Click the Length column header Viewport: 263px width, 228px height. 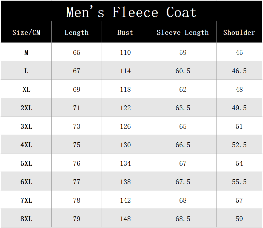tap(76, 33)
